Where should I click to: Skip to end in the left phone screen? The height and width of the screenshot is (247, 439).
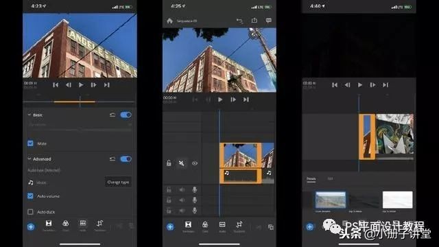[107, 85]
